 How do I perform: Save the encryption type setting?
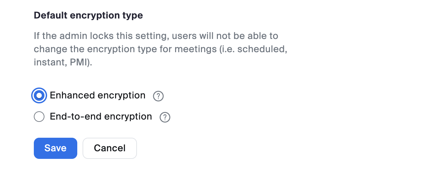point(55,148)
